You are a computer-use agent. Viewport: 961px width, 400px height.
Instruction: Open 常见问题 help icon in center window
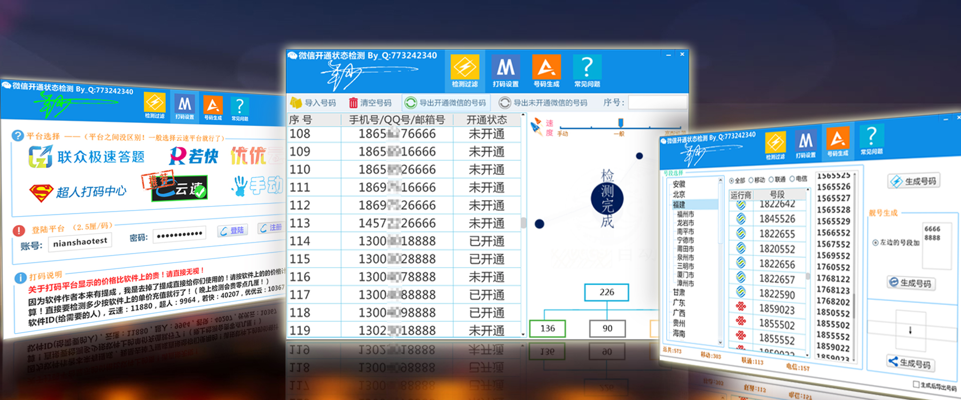(587, 71)
